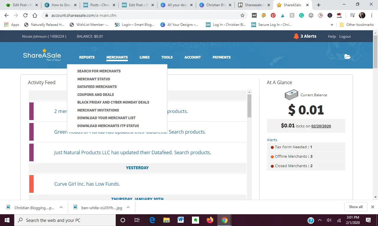
Task: Click the ShareASale logo
Action: 42,55
